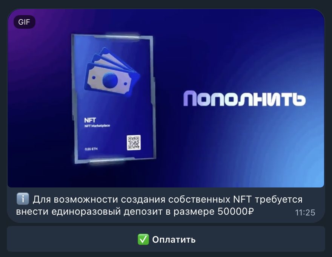Click the blue circle on the banknote
This screenshot has width=332, height=257.
tap(110, 80)
